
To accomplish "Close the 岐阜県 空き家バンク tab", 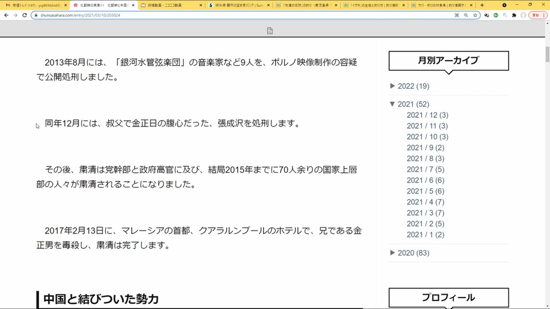I will pyautogui.click(x=268, y=5).
